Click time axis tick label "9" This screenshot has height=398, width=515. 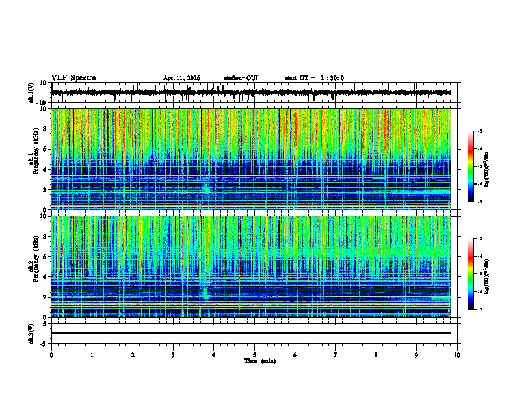coord(416,355)
